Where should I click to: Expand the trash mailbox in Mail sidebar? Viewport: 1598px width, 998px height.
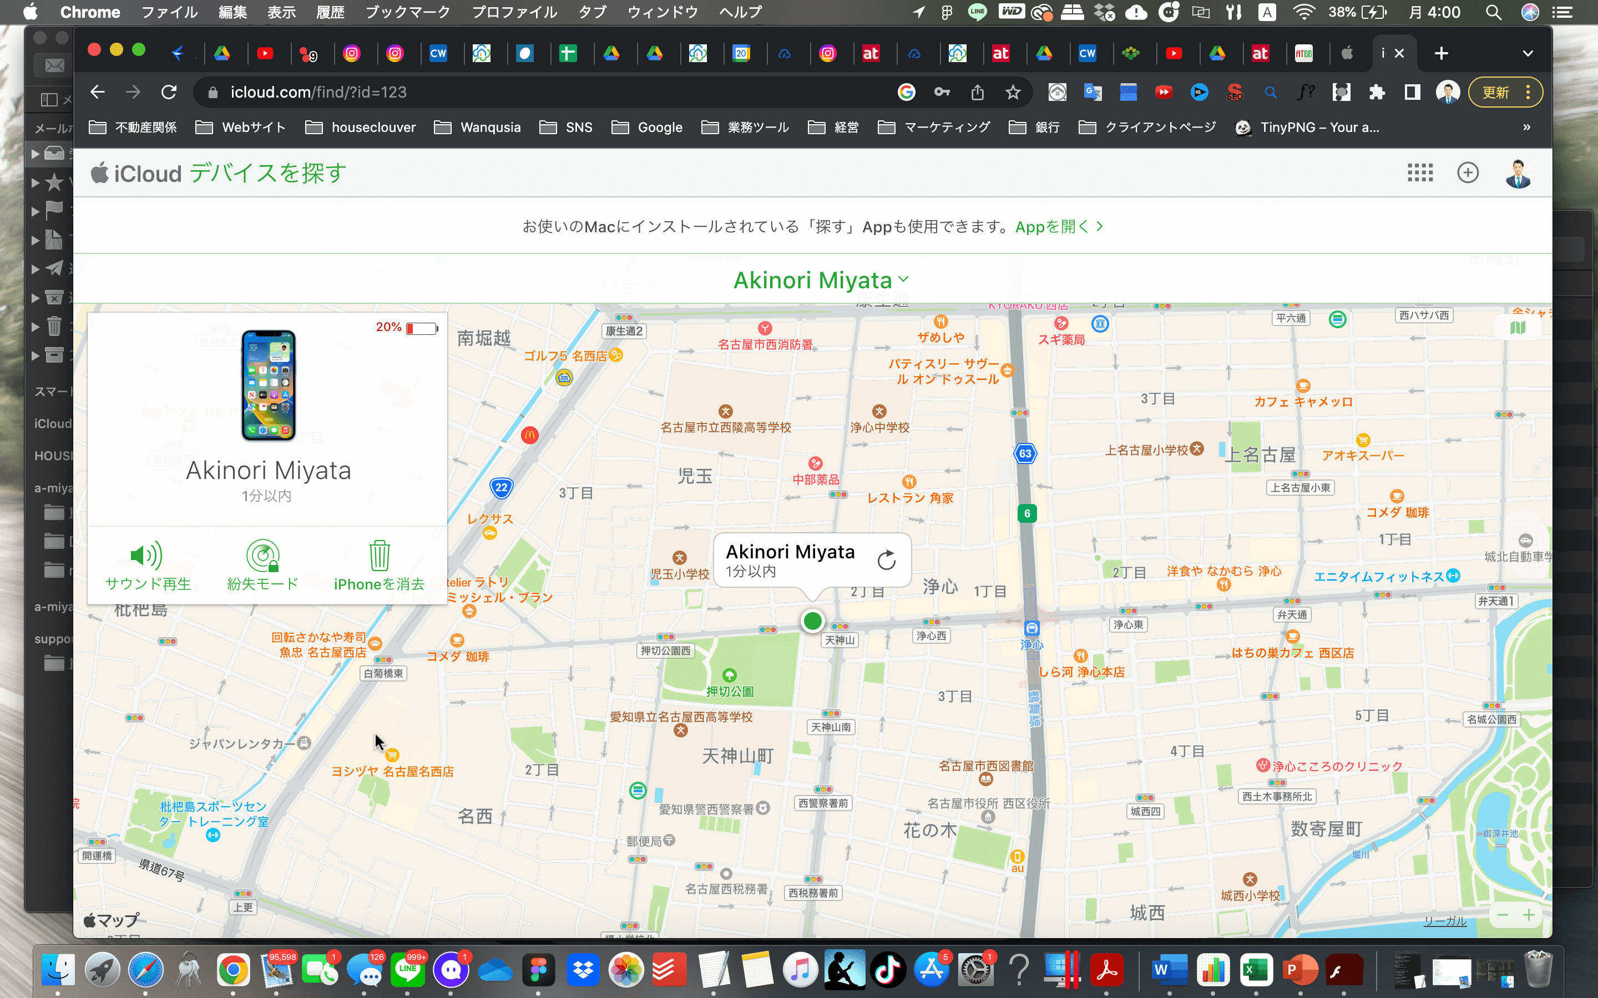(35, 327)
